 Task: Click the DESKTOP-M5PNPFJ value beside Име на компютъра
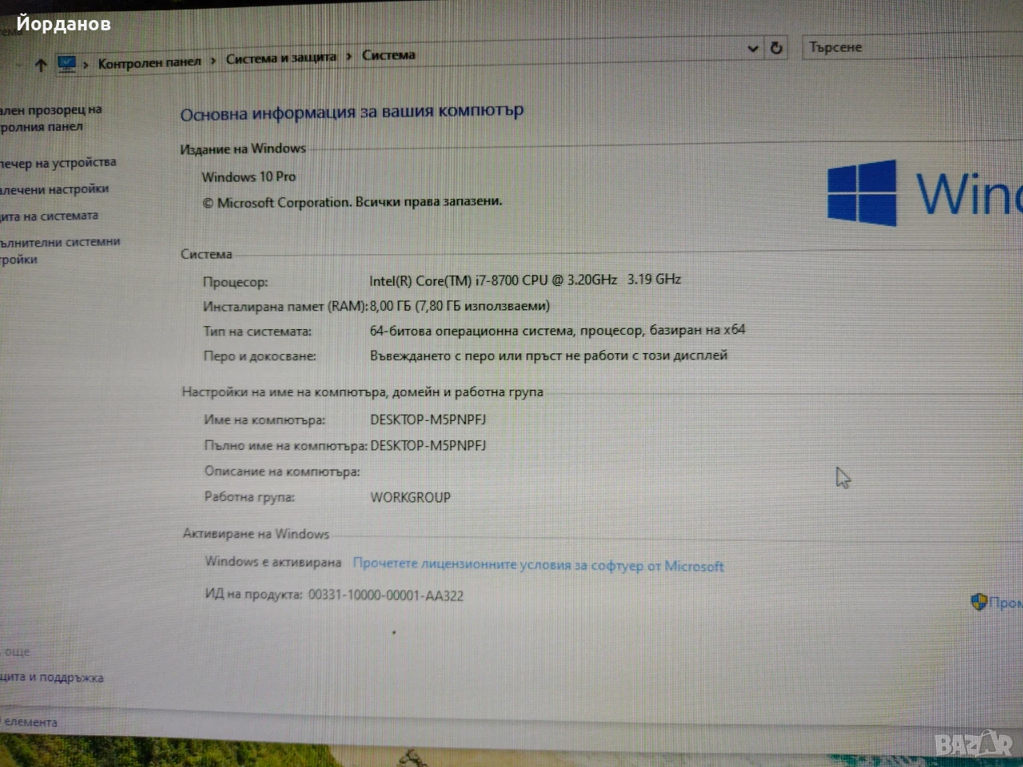428,419
